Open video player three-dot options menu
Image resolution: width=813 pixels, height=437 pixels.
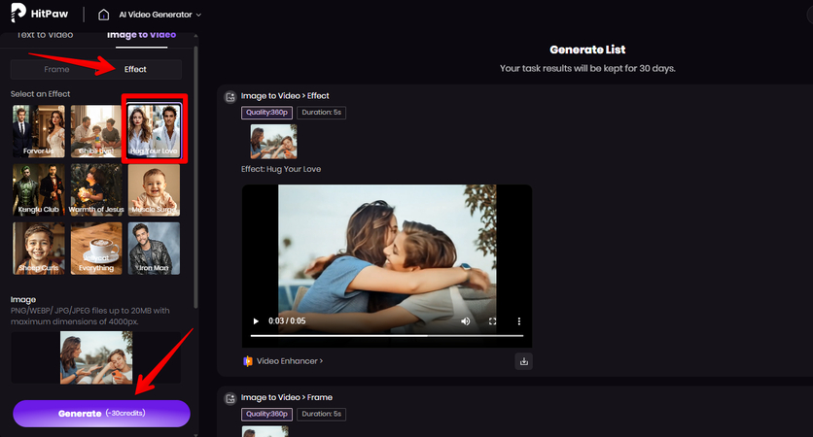click(518, 321)
